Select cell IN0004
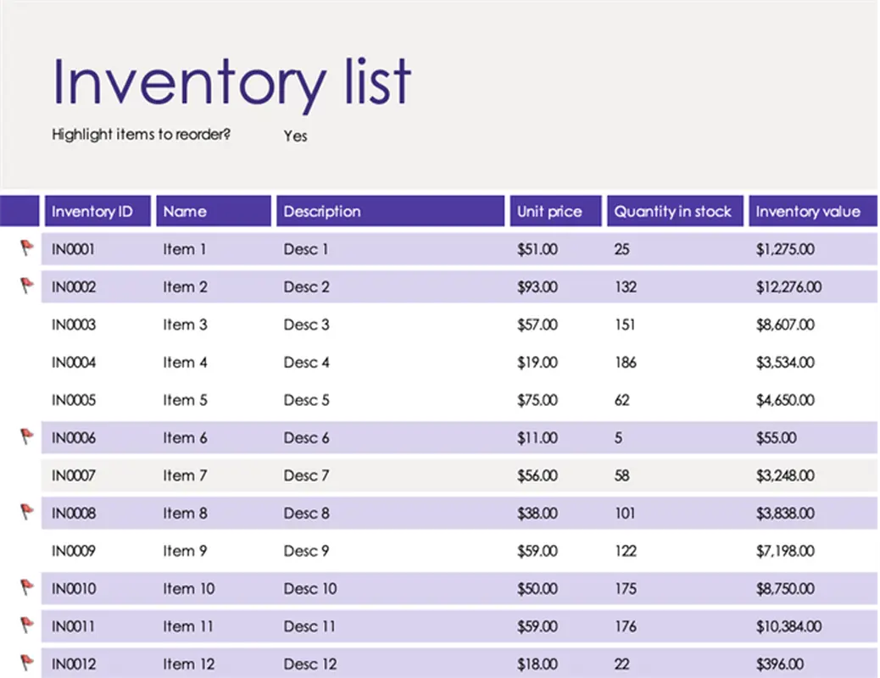 click(74, 362)
